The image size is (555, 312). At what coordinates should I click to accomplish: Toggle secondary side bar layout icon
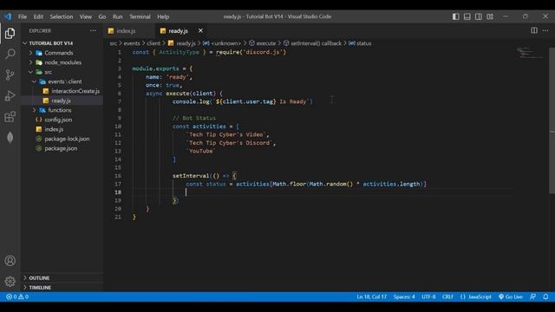479,16
